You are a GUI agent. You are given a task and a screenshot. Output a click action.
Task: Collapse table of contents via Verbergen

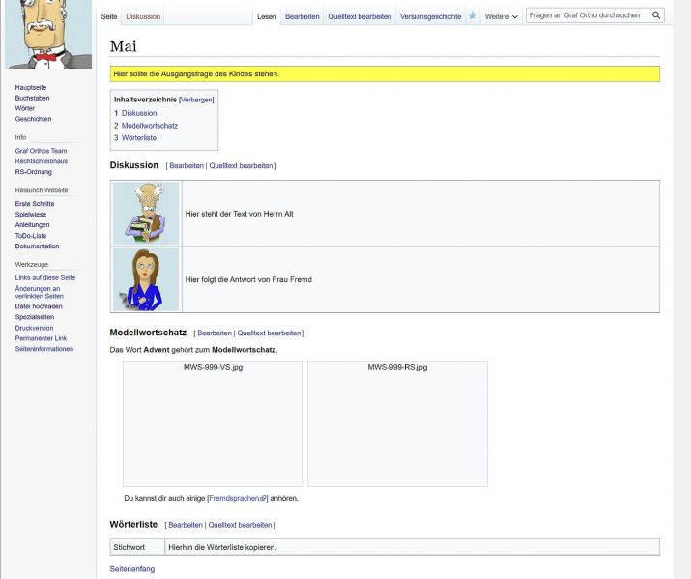(x=196, y=100)
